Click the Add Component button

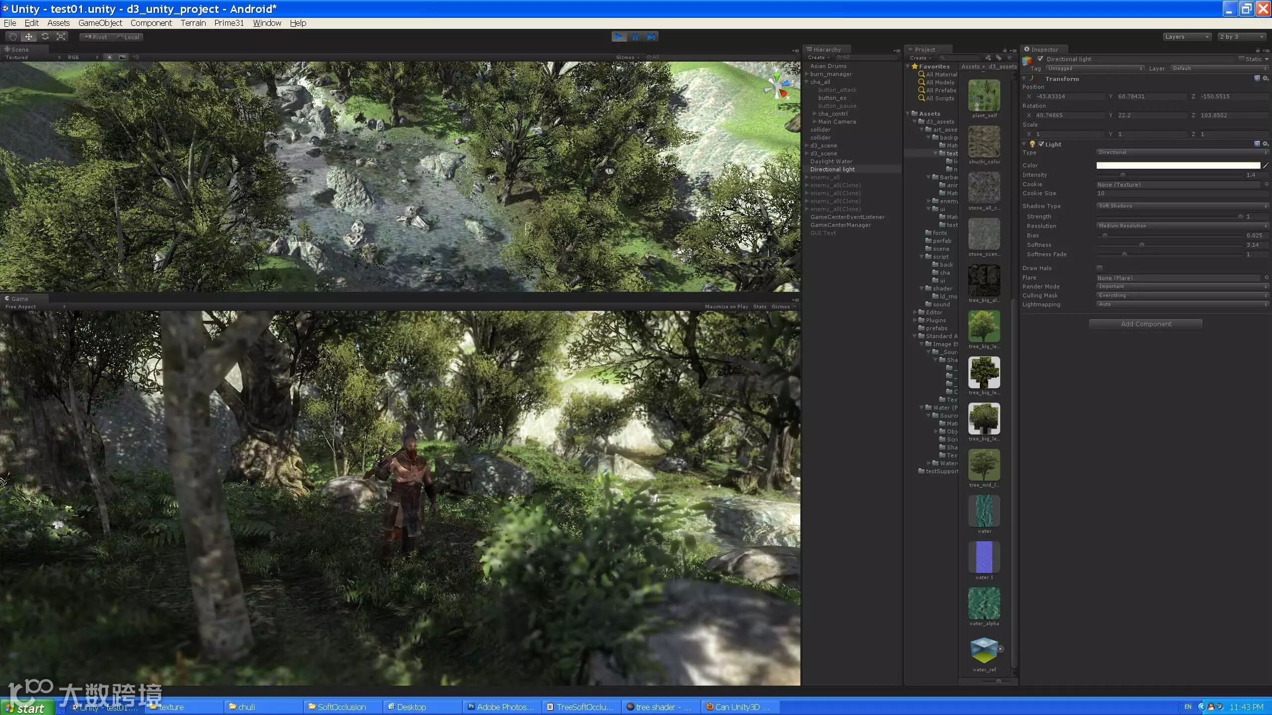tap(1145, 324)
